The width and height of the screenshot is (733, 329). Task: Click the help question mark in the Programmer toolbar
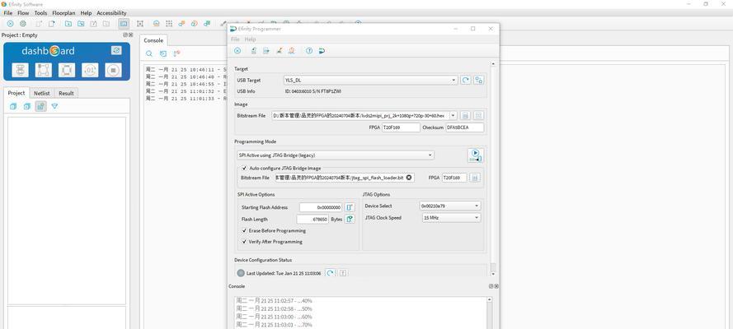click(x=309, y=51)
